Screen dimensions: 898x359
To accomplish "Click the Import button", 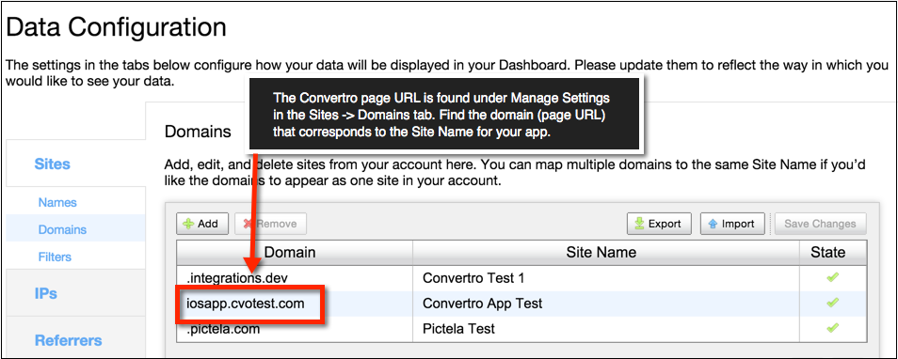I will 732,224.
